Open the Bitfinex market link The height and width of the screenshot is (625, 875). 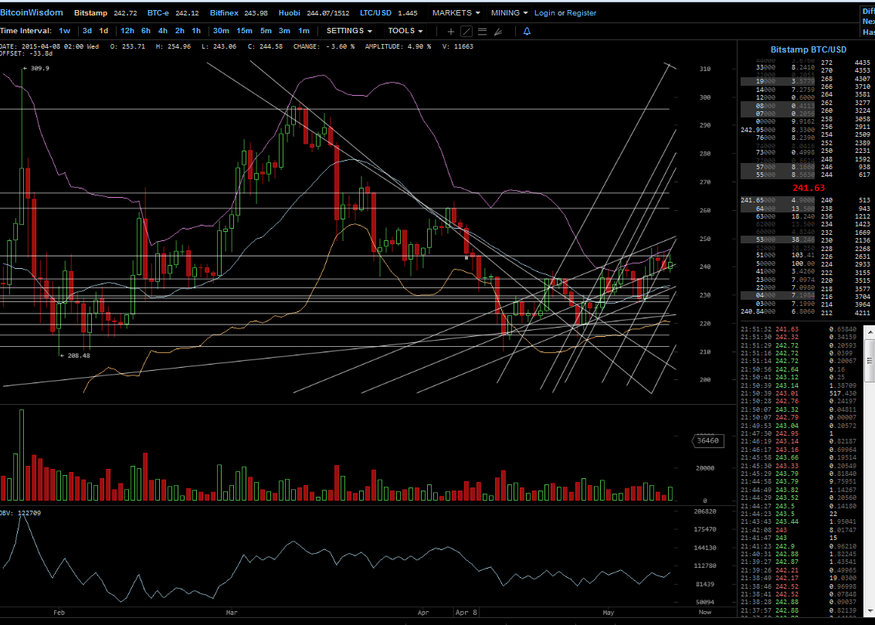pyautogui.click(x=224, y=12)
